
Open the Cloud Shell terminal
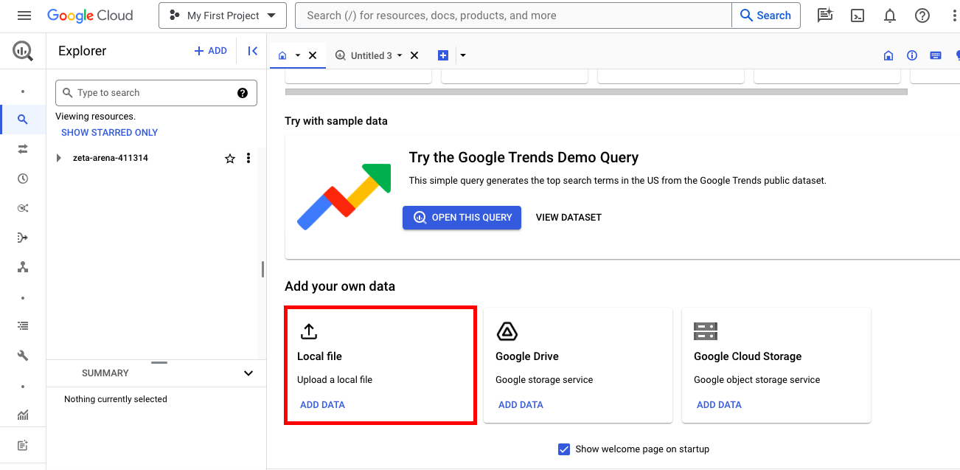(x=857, y=15)
